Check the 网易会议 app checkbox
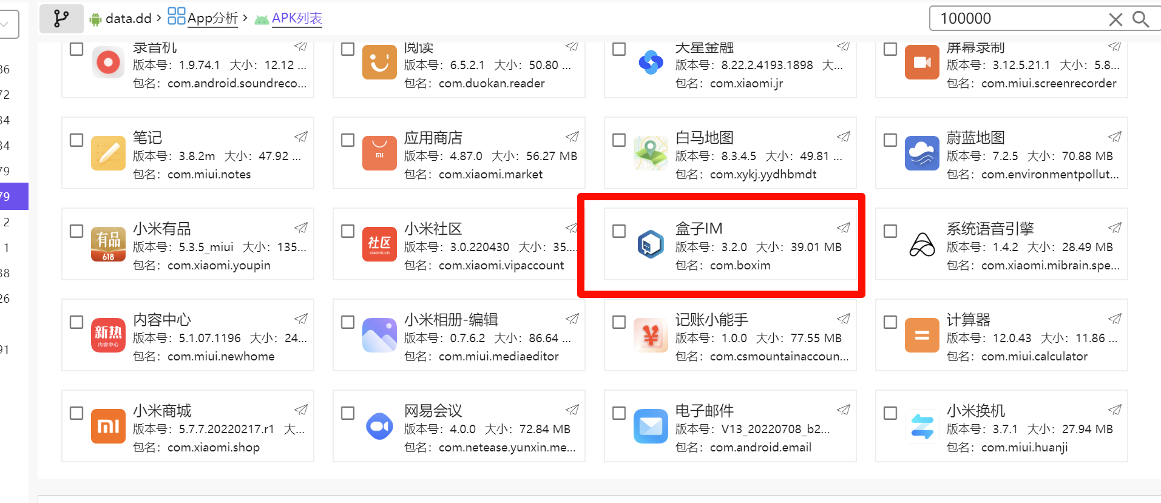This screenshot has height=503, width=1161. tap(348, 413)
